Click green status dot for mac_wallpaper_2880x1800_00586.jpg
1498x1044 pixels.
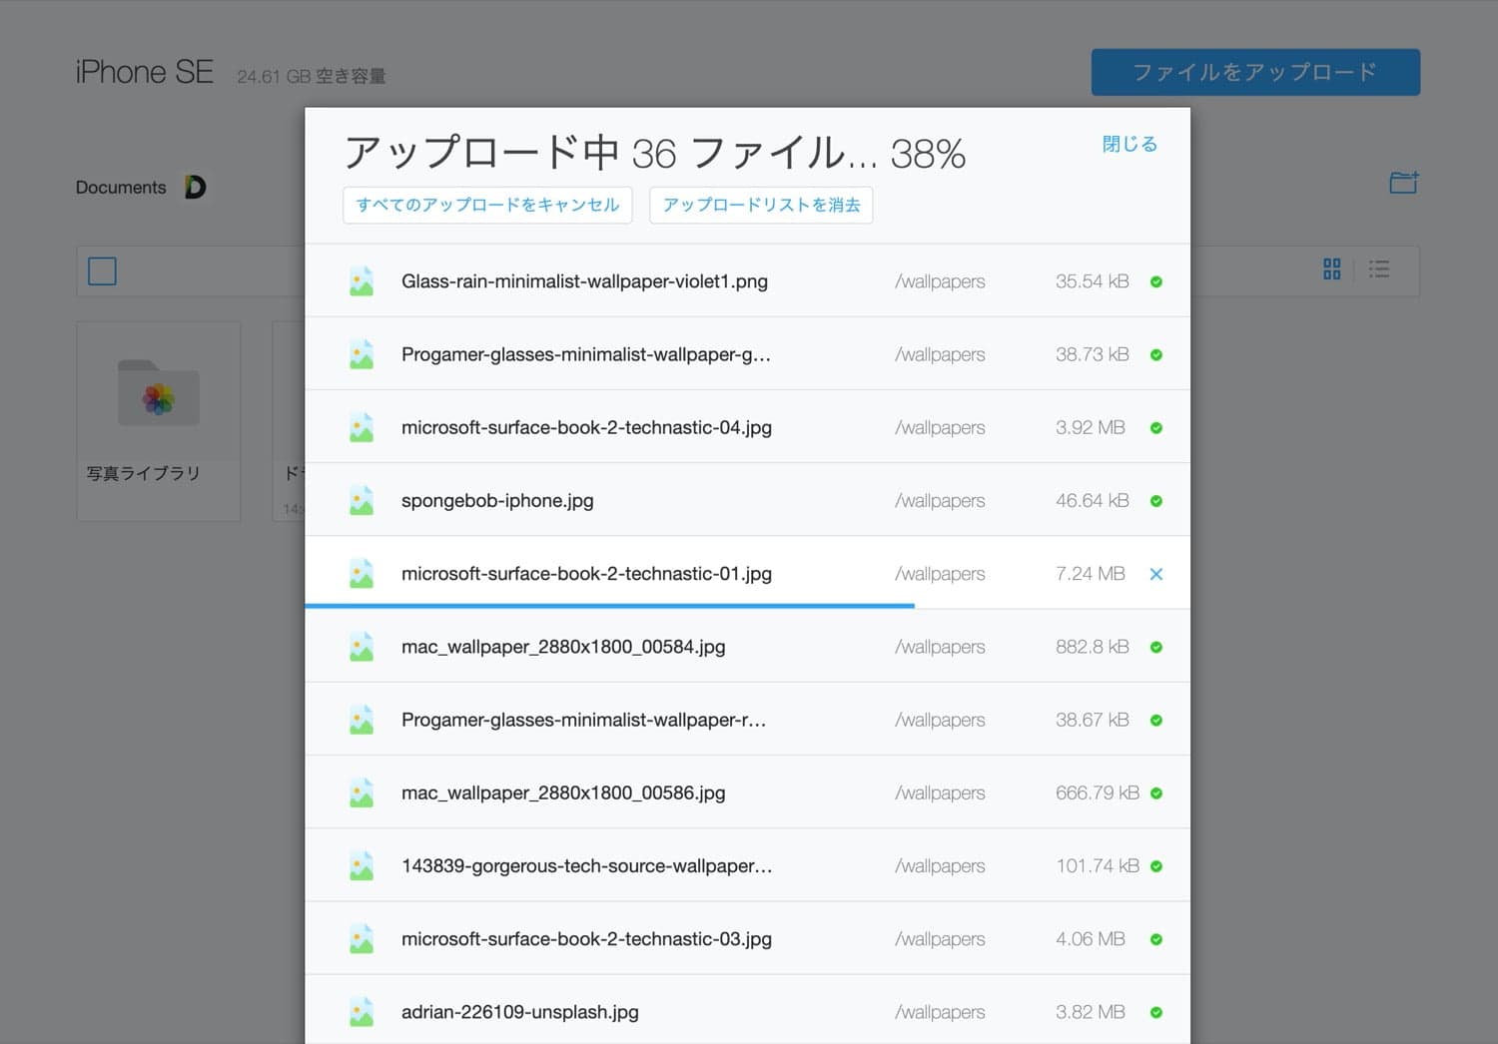pyautogui.click(x=1155, y=793)
